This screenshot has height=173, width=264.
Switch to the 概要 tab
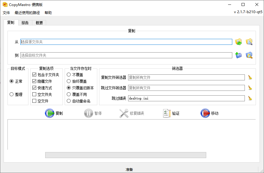[x=39, y=23]
